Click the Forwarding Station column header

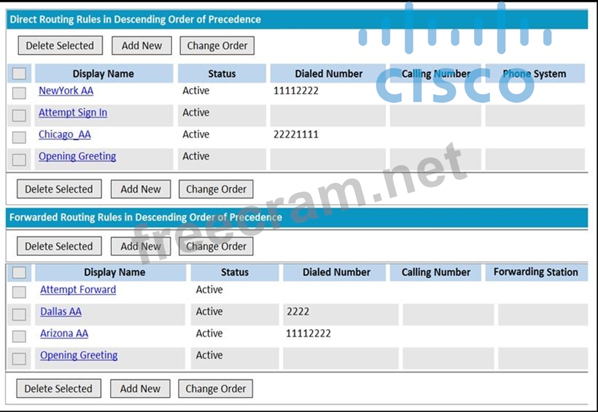point(536,272)
